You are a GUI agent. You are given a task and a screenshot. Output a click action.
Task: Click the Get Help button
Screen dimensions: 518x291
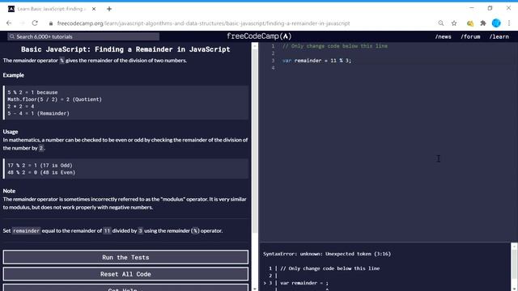coord(125,288)
